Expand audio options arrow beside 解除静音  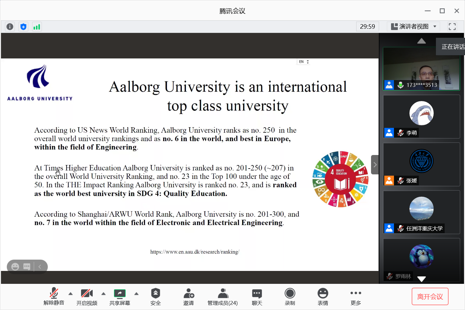(70, 294)
